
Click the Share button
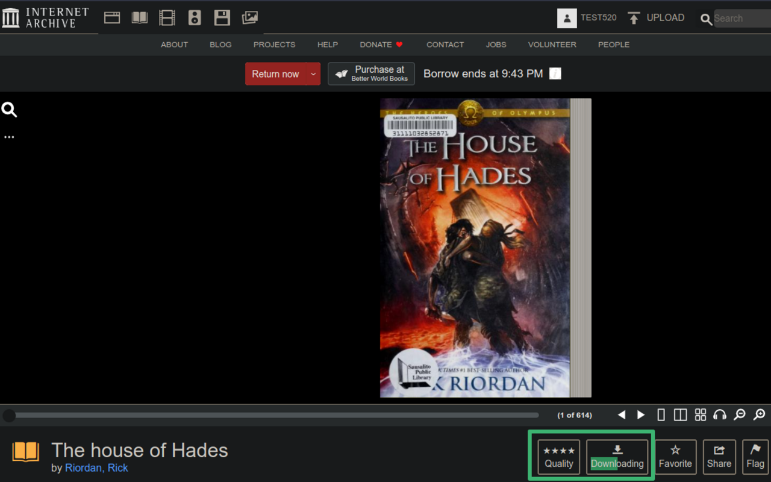point(719,457)
